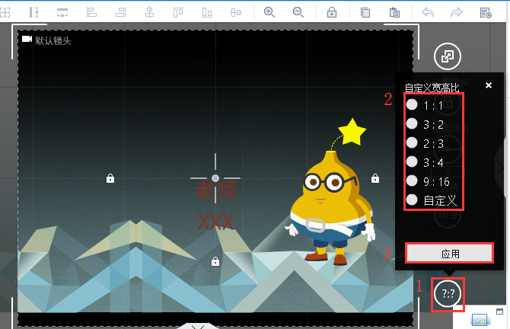Screen dimensions: 510x329
Task: Redo the last action
Action: click(x=456, y=12)
